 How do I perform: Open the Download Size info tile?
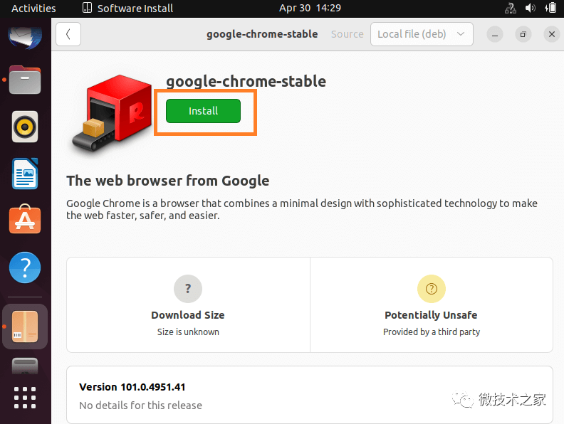click(188, 304)
